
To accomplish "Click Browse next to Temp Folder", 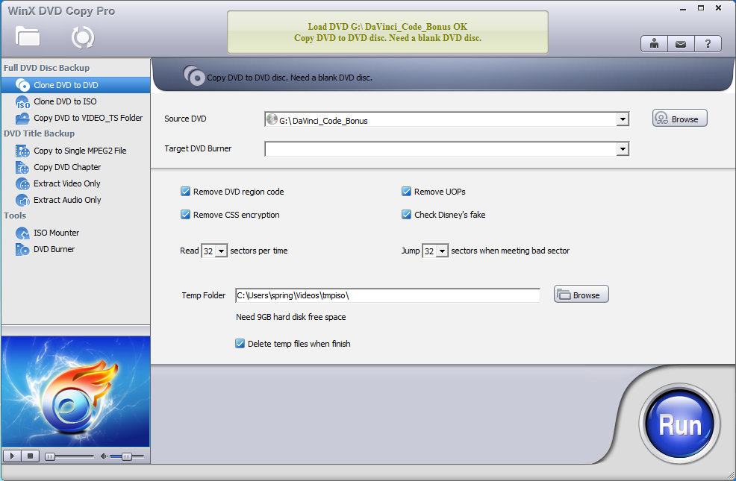I will (x=581, y=295).
